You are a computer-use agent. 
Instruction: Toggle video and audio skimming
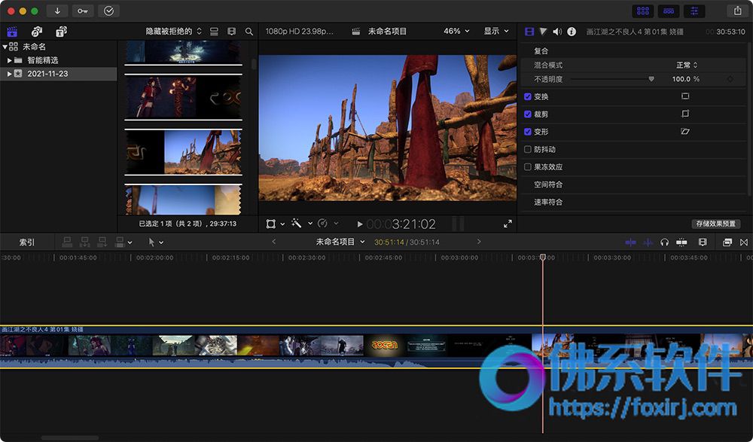(x=630, y=242)
